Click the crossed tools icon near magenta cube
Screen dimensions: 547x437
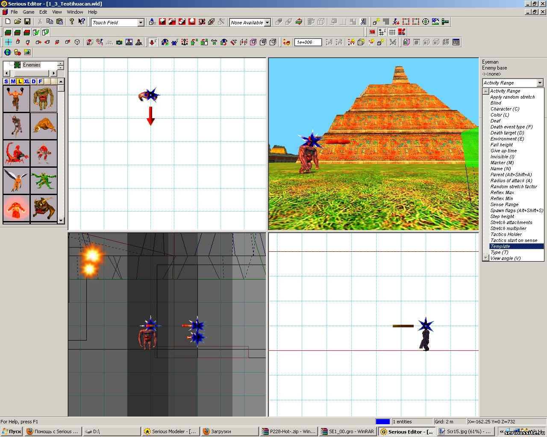click(393, 42)
